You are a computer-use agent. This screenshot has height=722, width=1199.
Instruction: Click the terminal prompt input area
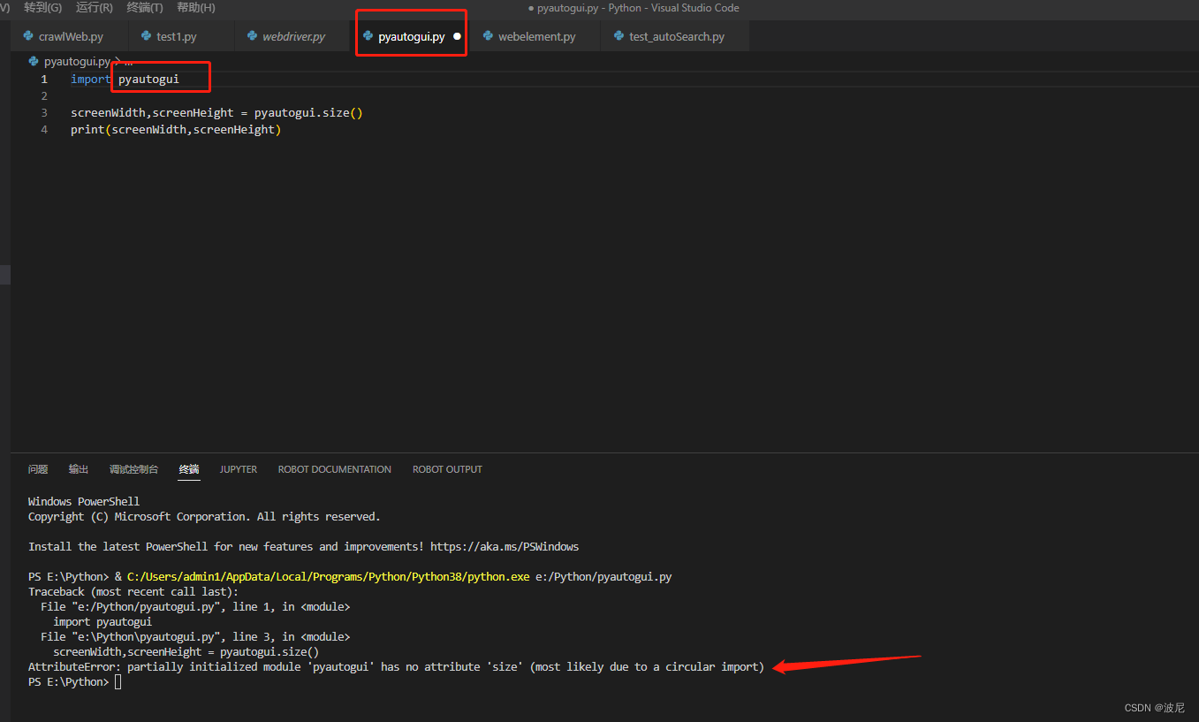(x=118, y=681)
